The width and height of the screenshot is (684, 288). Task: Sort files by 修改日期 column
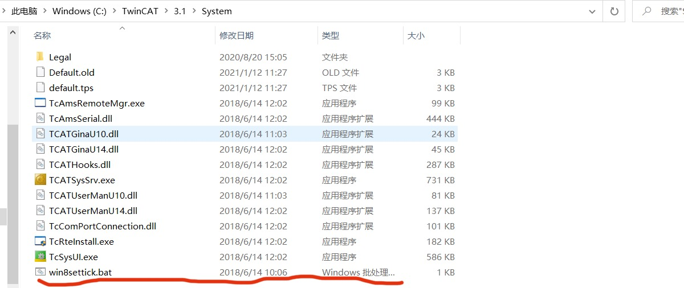[237, 35]
